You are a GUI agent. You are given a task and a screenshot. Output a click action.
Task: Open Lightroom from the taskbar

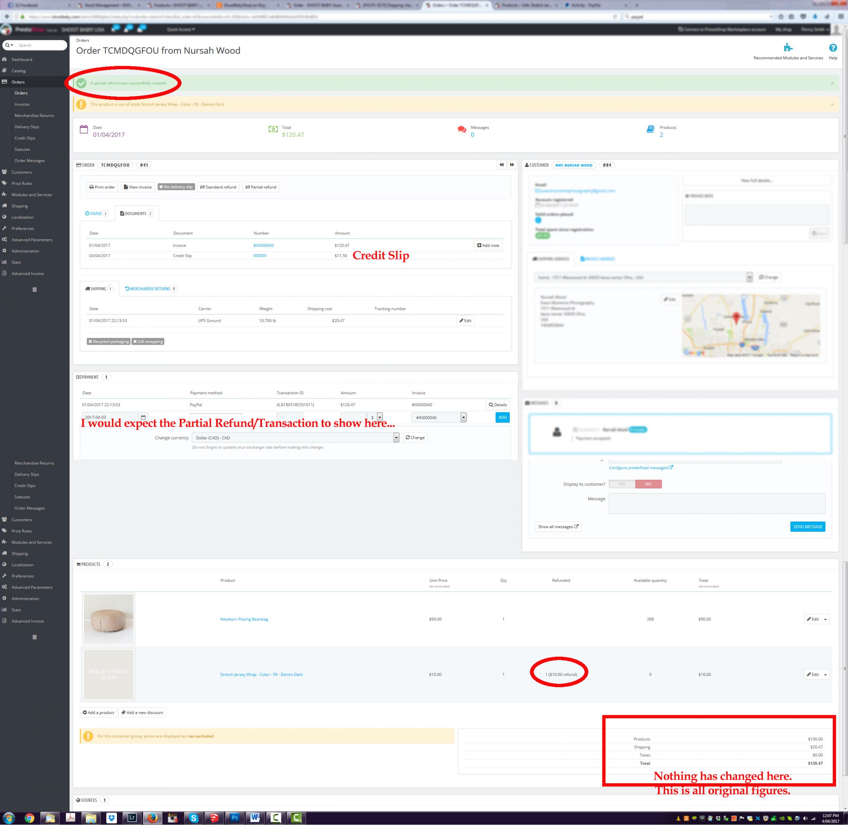(132, 818)
